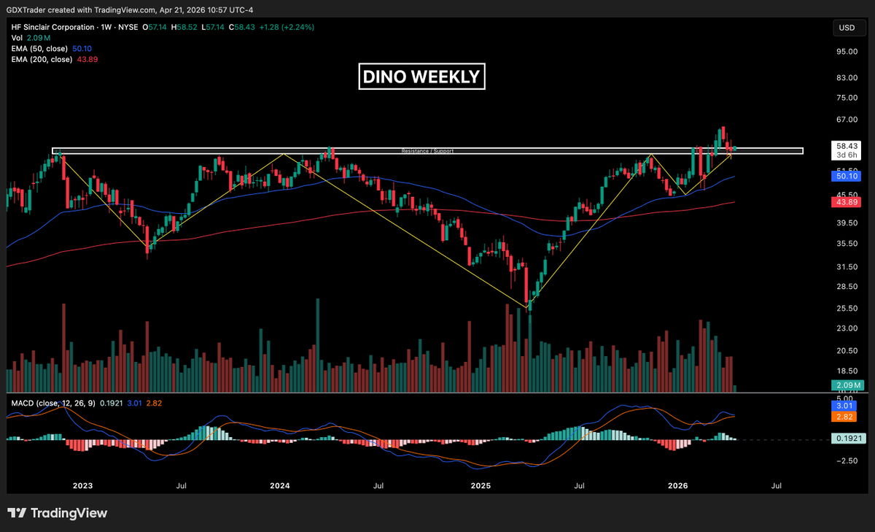
Task: Click the current price 58.43 label
Action: coord(847,146)
